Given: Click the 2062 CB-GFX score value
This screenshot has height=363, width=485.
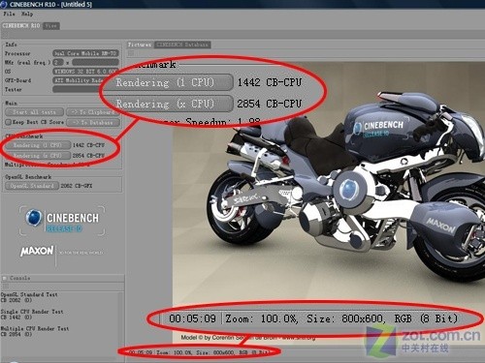Looking at the screenshot, I should pyautogui.click(x=77, y=186).
